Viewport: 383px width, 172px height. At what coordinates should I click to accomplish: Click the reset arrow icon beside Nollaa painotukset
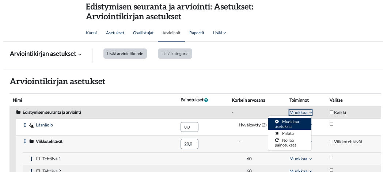[277, 140]
